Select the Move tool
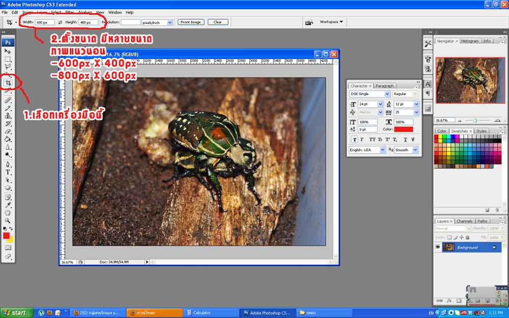Viewport: 509px width, 318px height. 8,51
